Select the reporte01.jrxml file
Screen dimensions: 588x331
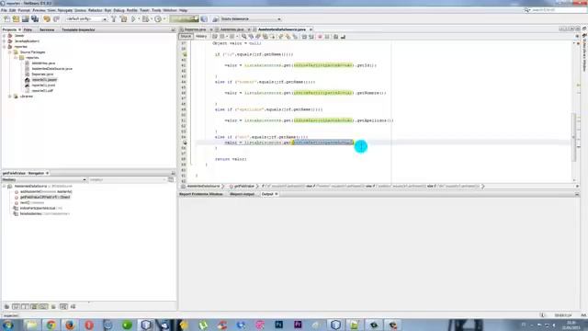pyautogui.click(x=43, y=86)
